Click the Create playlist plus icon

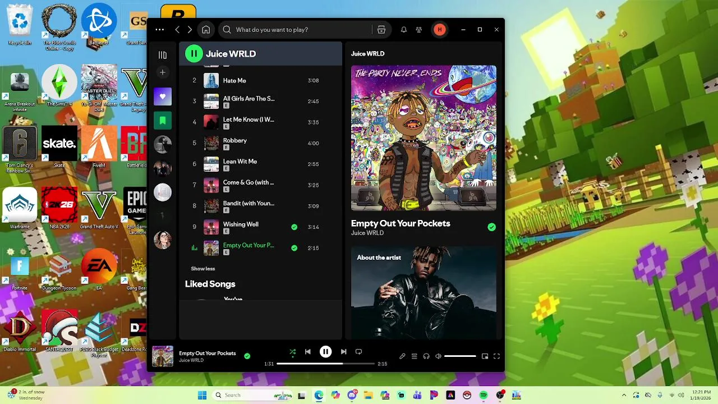(163, 72)
